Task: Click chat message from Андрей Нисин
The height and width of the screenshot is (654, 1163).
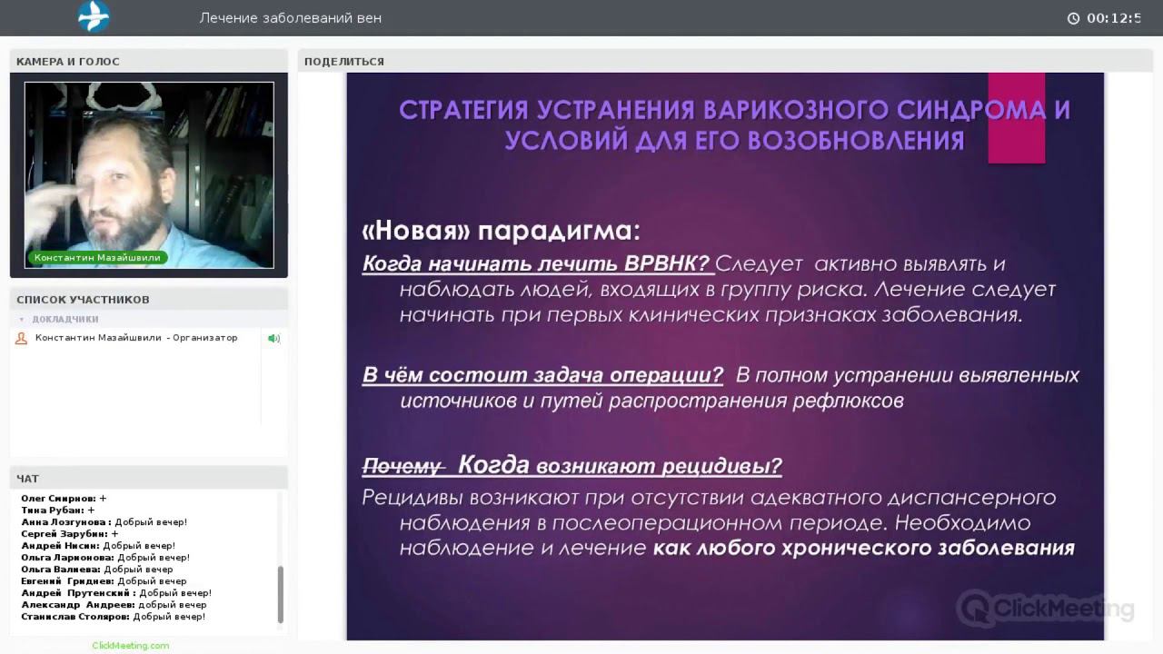Action: click(98, 546)
